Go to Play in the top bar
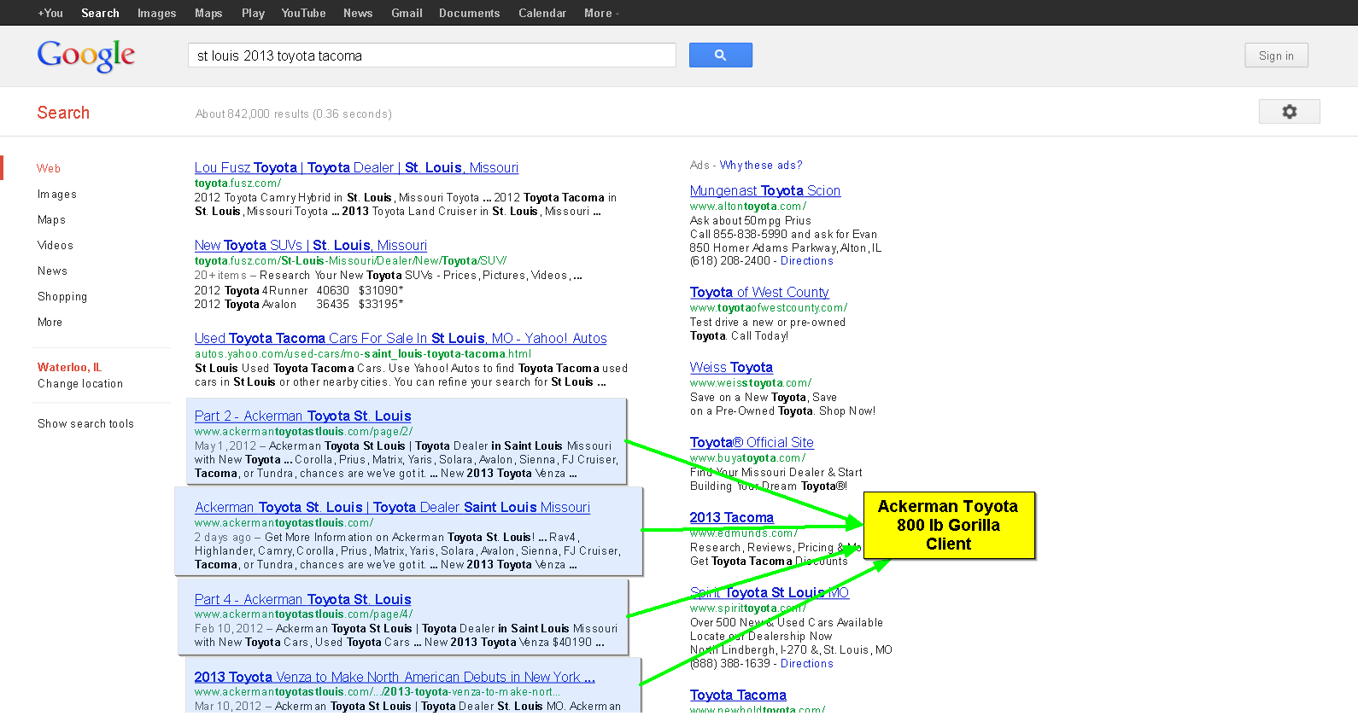 pos(253,13)
